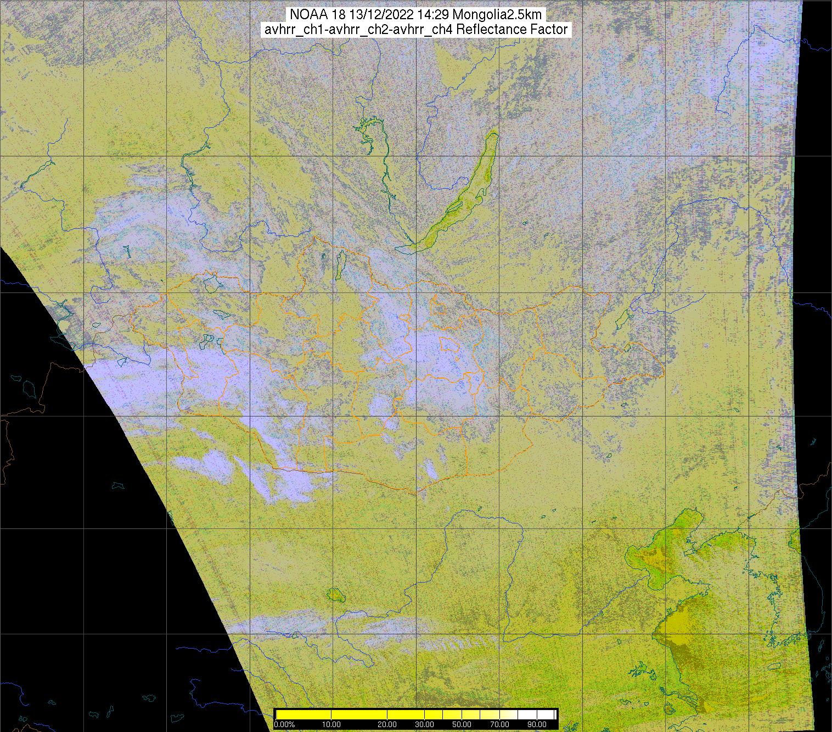Click the avhrr channel Reflectance Factor caption
The image size is (832, 732).
coord(416,30)
